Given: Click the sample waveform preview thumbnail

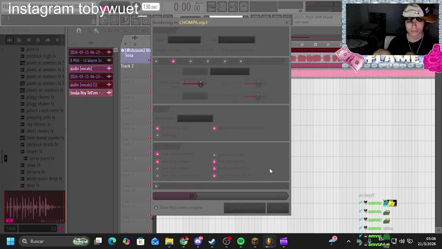Looking at the screenshot, I should pos(35,207).
